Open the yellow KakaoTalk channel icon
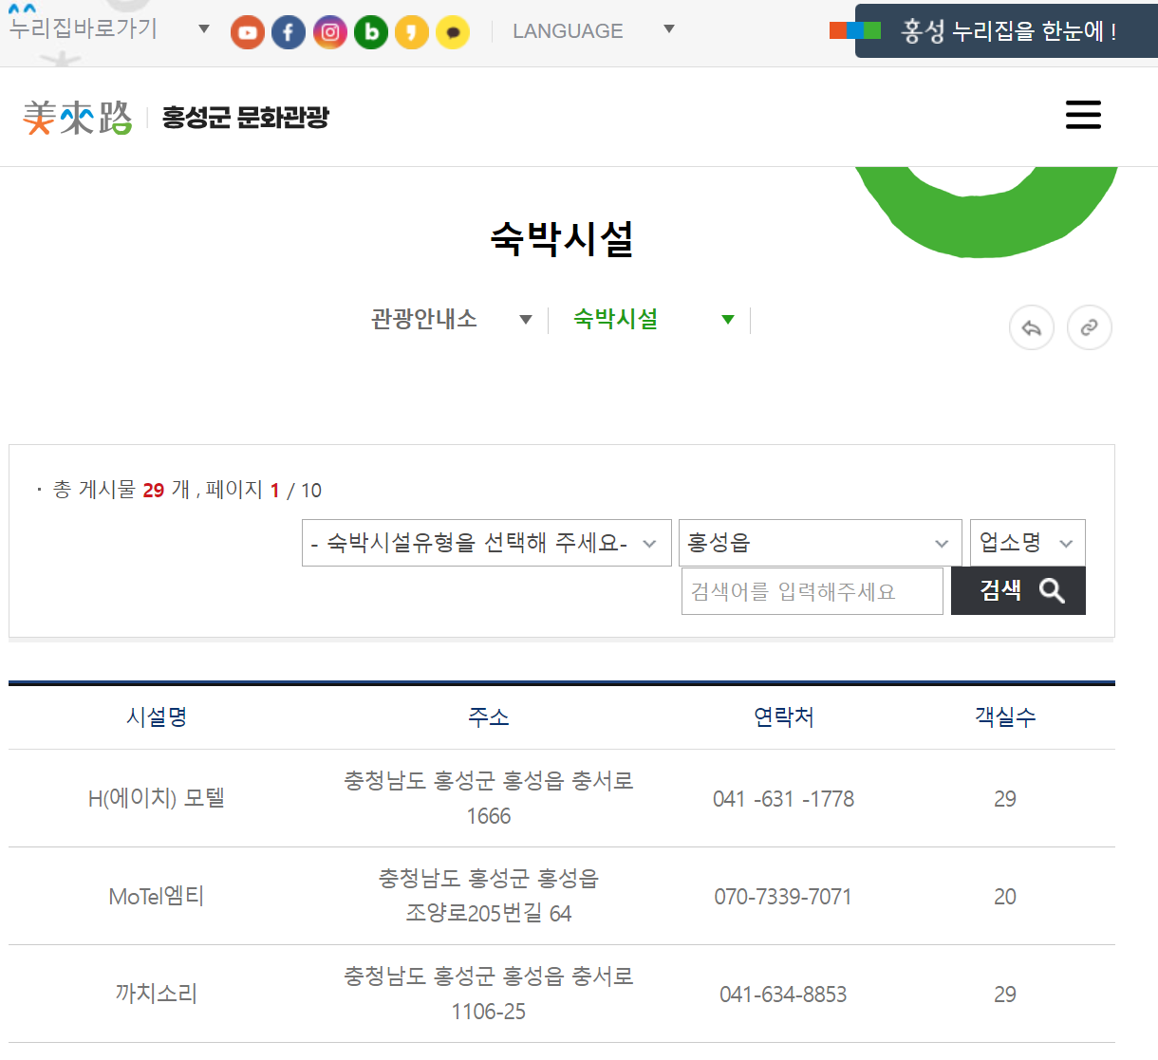This screenshot has height=1060, width=1158. pyautogui.click(x=412, y=31)
